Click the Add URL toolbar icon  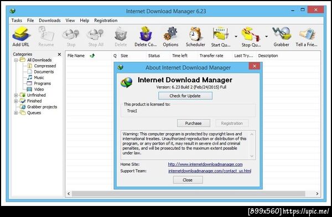tap(21, 34)
